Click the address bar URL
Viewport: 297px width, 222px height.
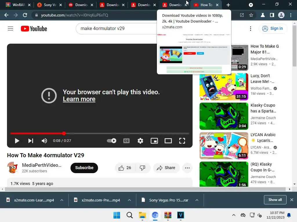tap(75, 15)
